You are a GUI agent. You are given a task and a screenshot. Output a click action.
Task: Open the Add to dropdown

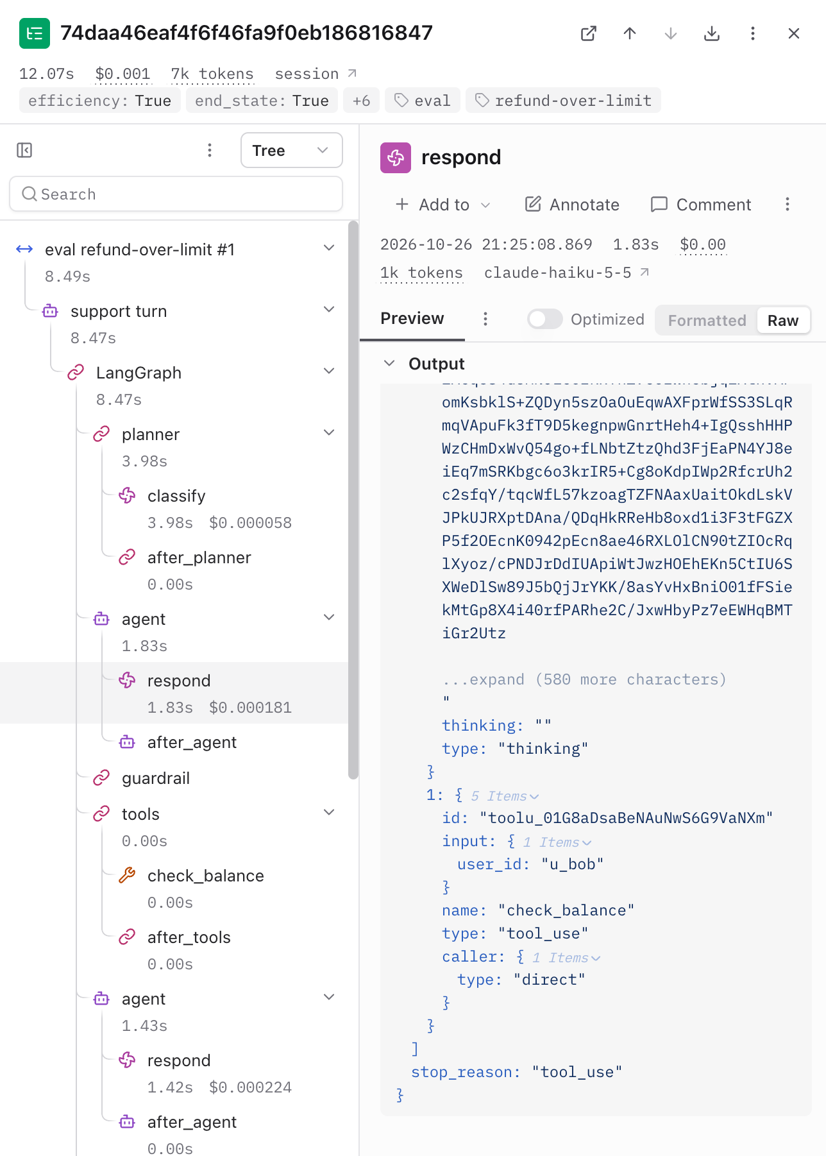443,204
